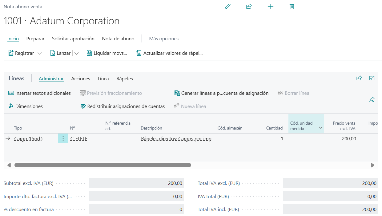Open Cód. unidad medida column dropdown
Image resolution: width=382 pixels, height=216 pixels.
[320, 128]
